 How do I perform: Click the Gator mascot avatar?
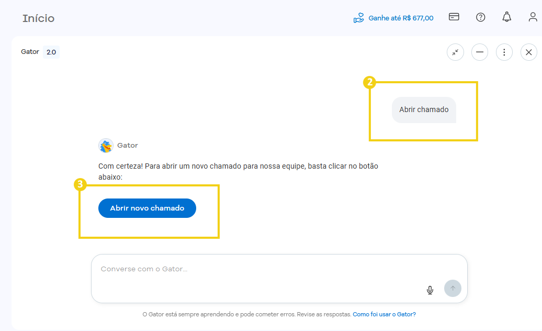click(106, 146)
